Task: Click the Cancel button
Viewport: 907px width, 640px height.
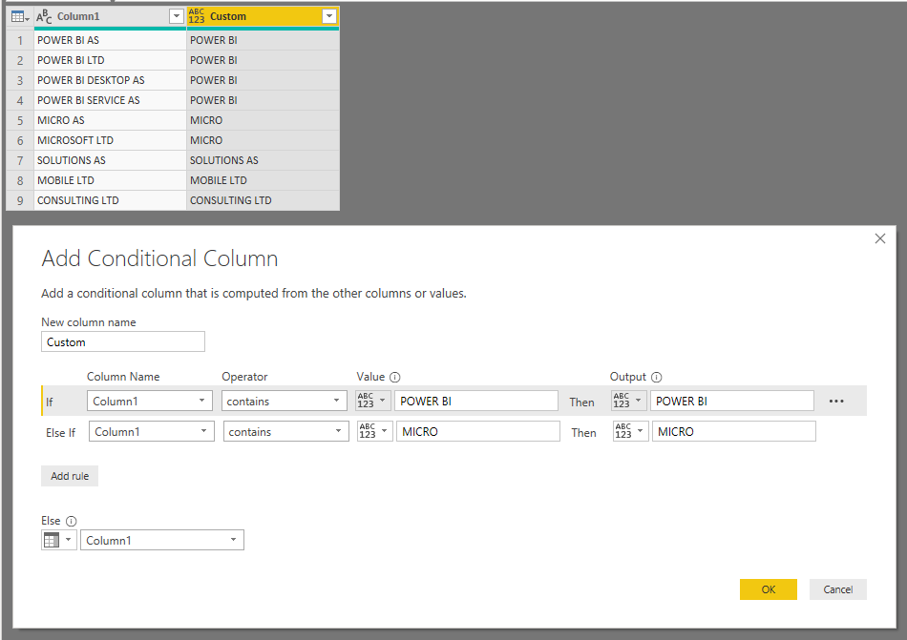Action: (x=837, y=589)
